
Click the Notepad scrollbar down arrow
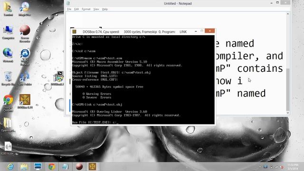(288, 113)
